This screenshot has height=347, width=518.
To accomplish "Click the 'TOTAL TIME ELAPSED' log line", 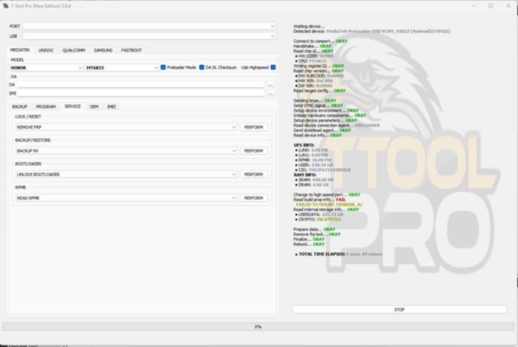I will tap(339, 254).
